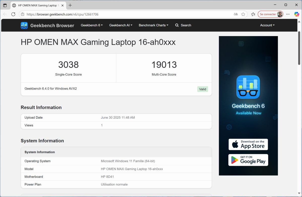Click the Geekbench 6 Available Now ad banner text

pyautogui.click(x=248, y=109)
